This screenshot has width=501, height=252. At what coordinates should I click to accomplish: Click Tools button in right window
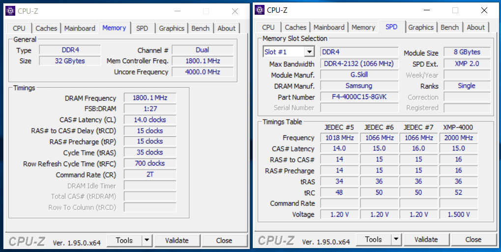tap(374, 240)
